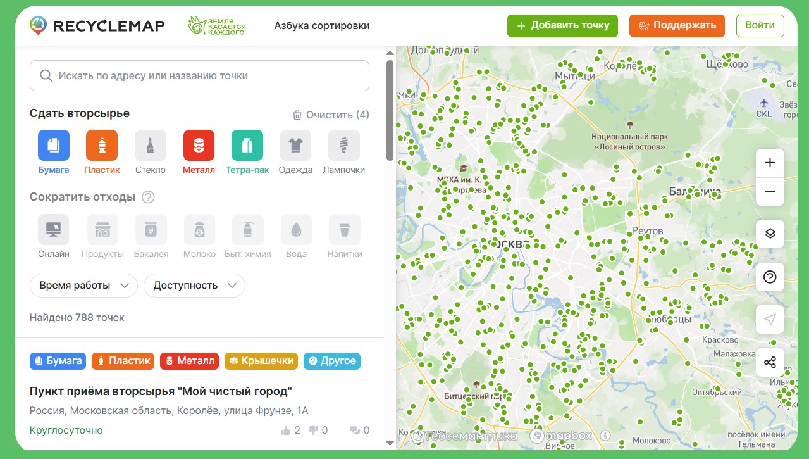Open map layers selector
Image resolution: width=809 pixels, height=459 pixels.
tap(770, 233)
